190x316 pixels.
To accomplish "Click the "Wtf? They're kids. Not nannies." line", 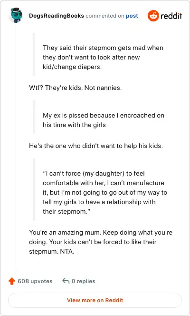I will [76, 88].
